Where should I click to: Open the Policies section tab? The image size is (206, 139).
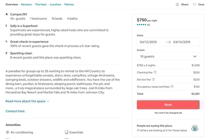coord(69,4)
